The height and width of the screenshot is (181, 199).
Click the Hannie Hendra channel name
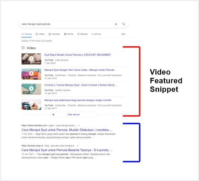(x=63, y=90)
